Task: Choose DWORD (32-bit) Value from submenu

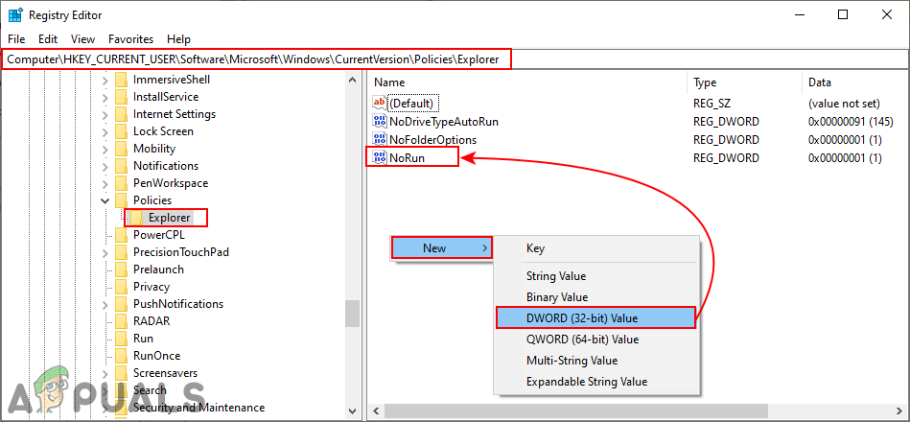Action: pyautogui.click(x=595, y=317)
